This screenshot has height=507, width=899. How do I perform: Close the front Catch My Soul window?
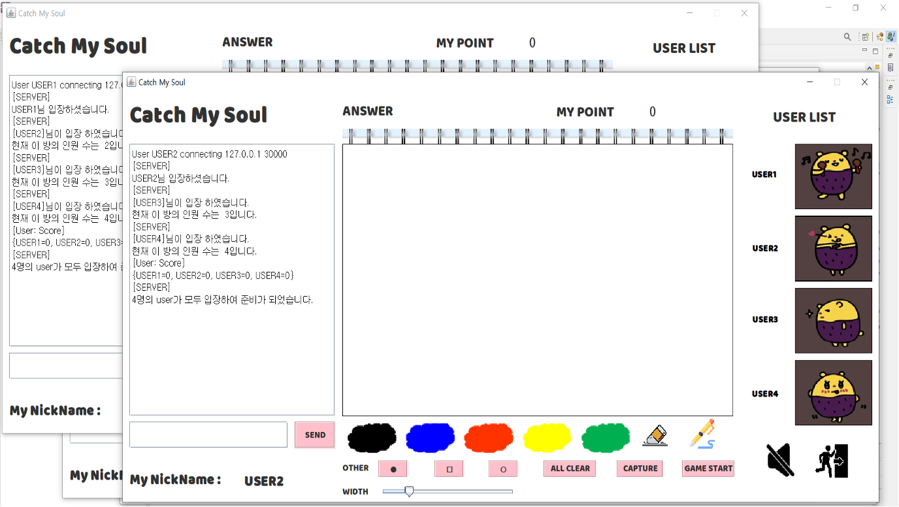click(864, 82)
